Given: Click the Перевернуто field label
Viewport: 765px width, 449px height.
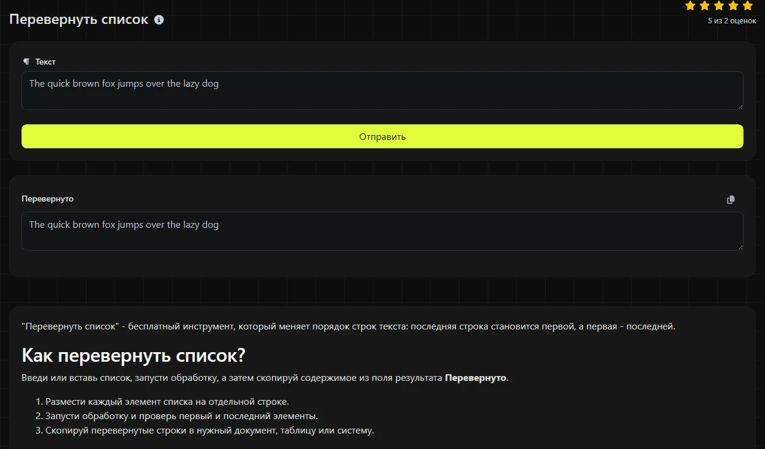Looking at the screenshot, I should coord(48,198).
